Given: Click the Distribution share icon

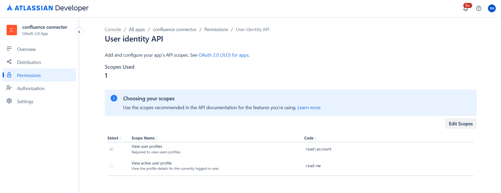Looking at the screenshot, I should coord(9,62).
